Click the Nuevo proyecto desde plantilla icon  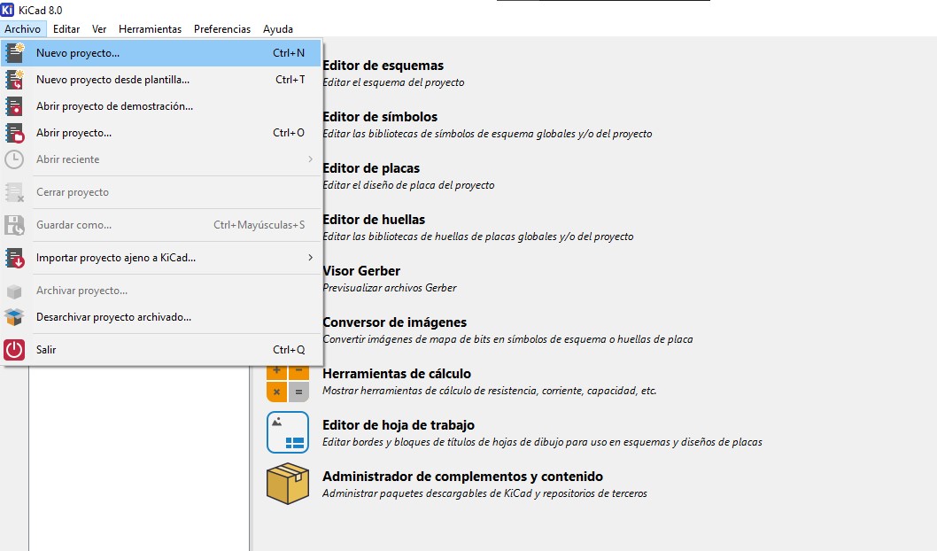coord(14,80)
